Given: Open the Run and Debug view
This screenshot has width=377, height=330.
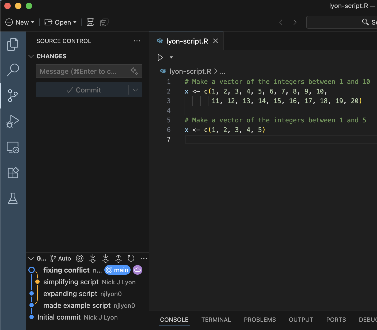Looking at the screenshot, I should 13,121.
